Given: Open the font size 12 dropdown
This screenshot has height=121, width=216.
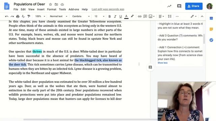Looking at the screenshot, I should 99,16.
